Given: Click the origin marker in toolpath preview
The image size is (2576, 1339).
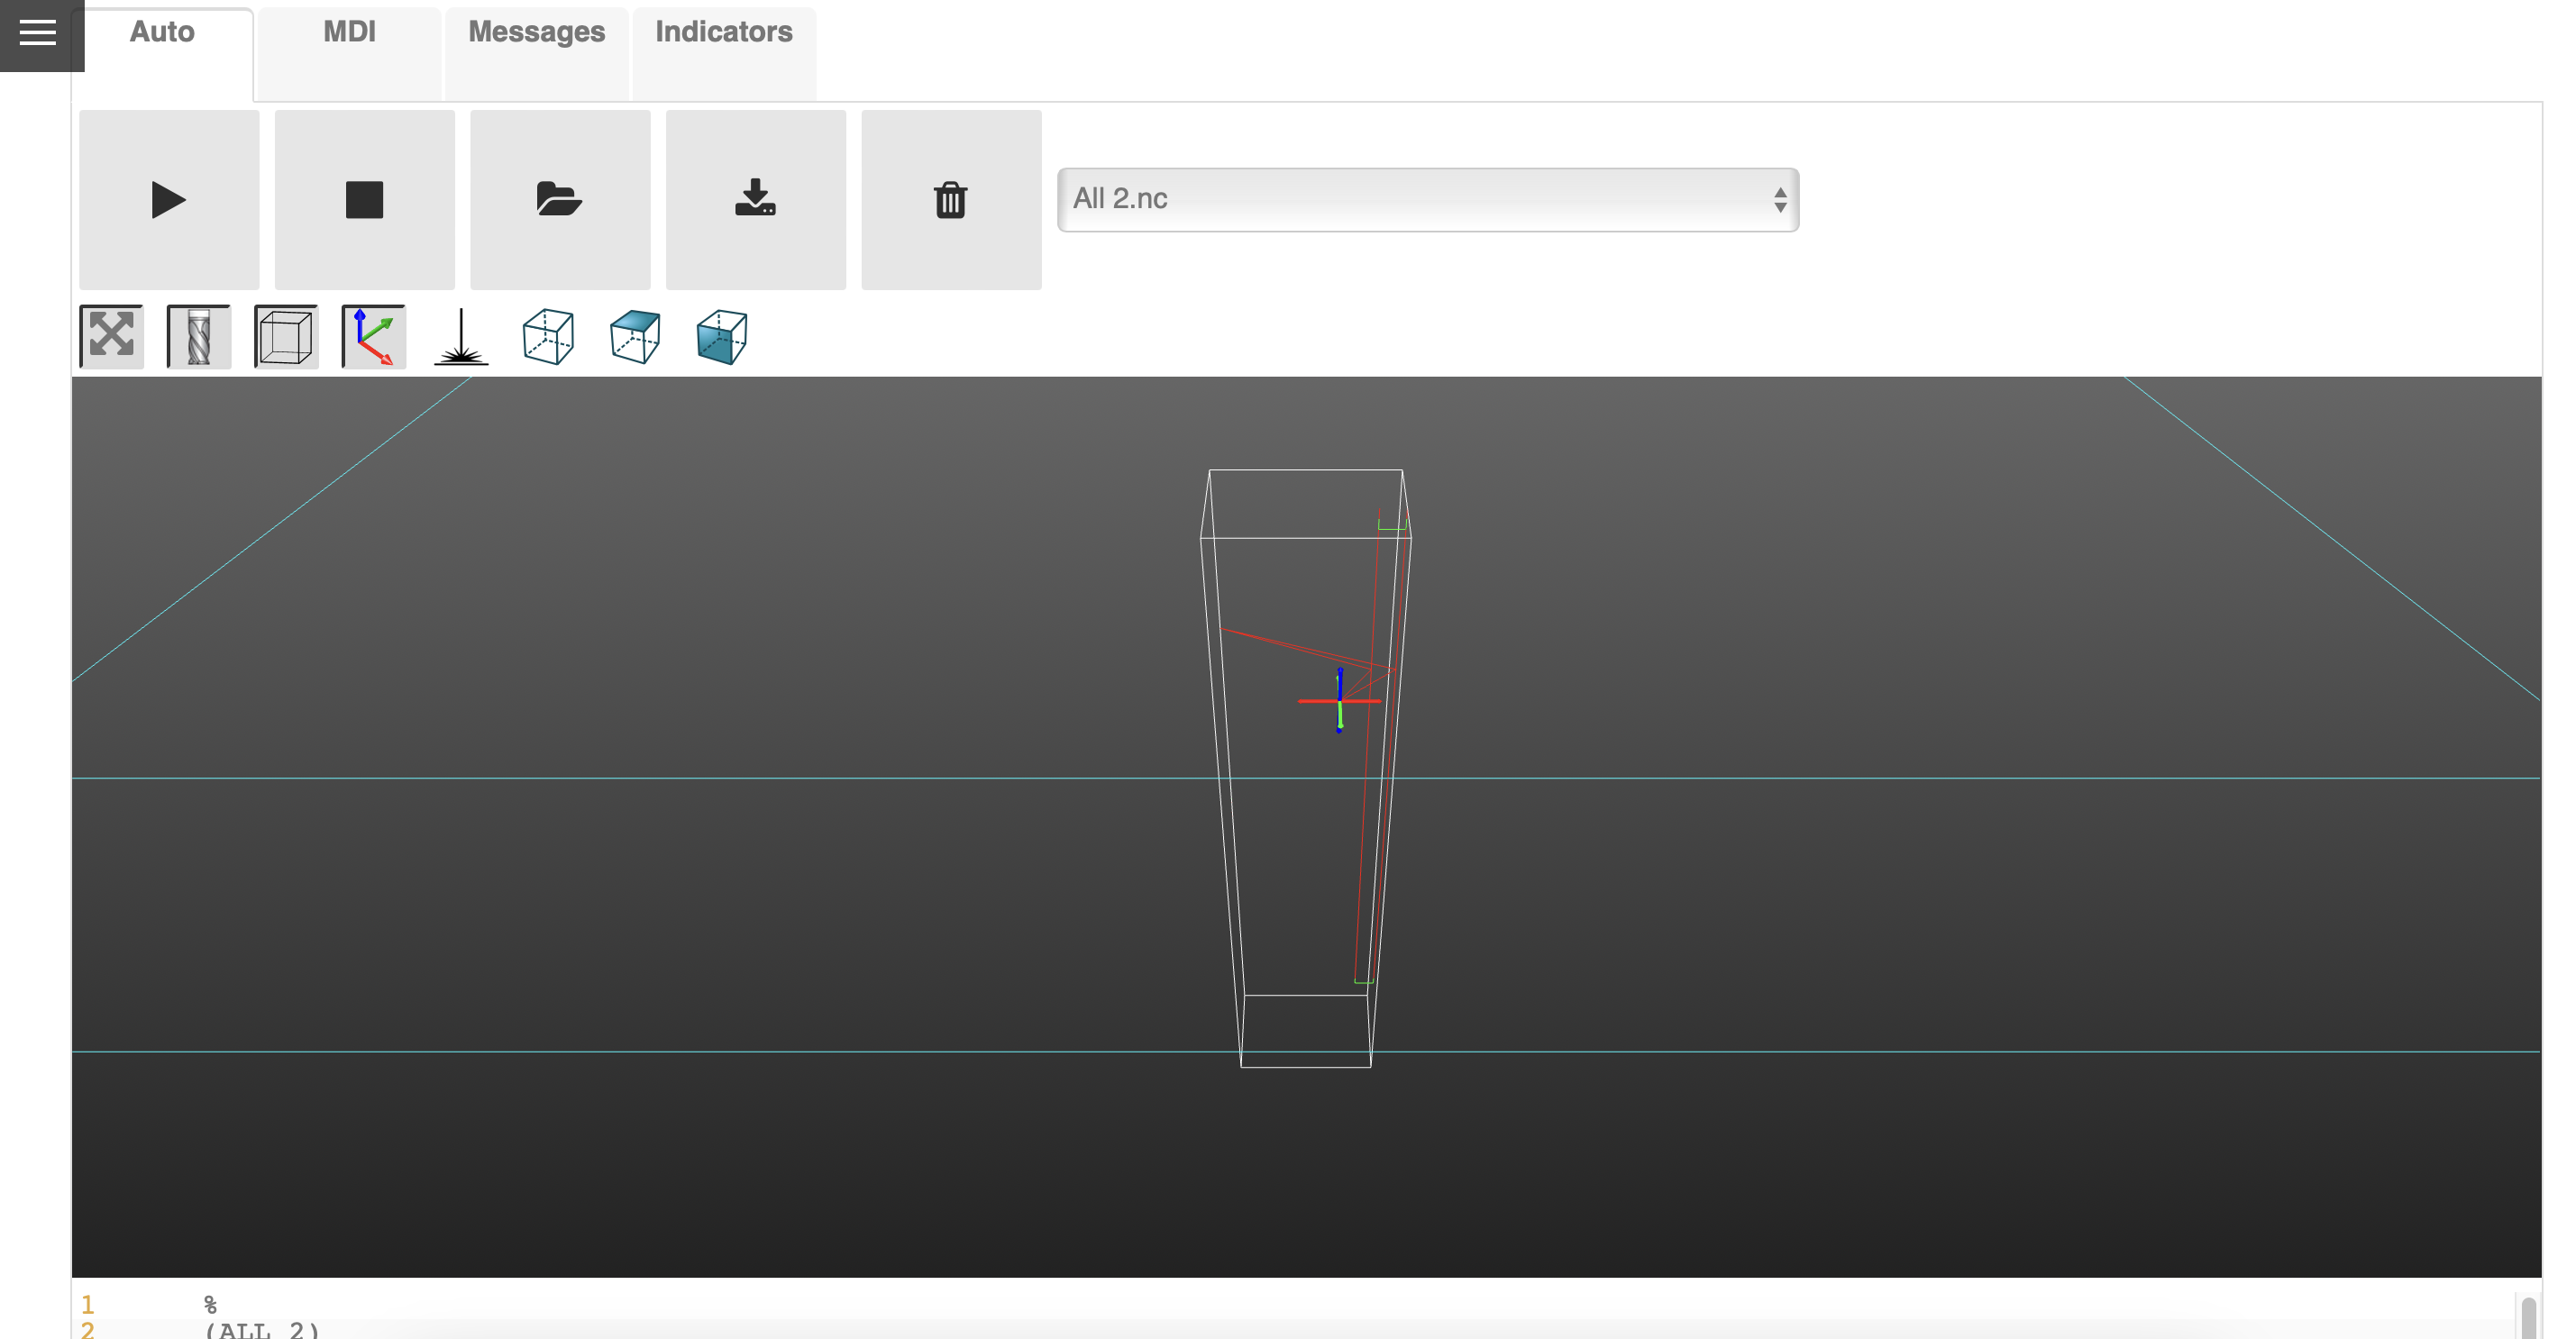Looking at the screenshot, I should click(1339, 701).
